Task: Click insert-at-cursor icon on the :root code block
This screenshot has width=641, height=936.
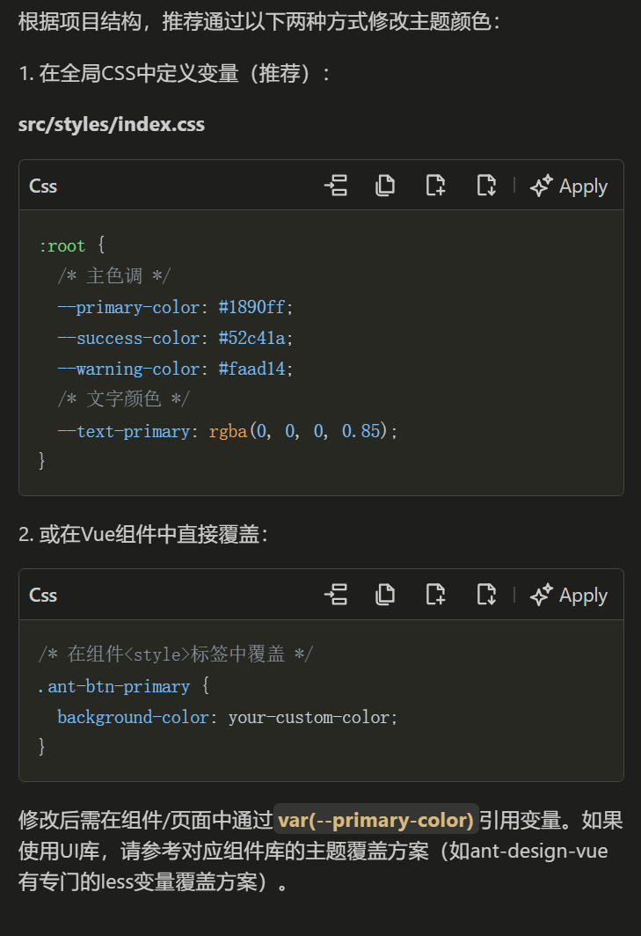Action: coord(335,186)
